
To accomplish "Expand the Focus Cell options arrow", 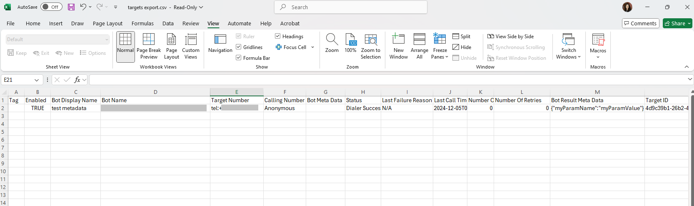I will tap(312, 47).
